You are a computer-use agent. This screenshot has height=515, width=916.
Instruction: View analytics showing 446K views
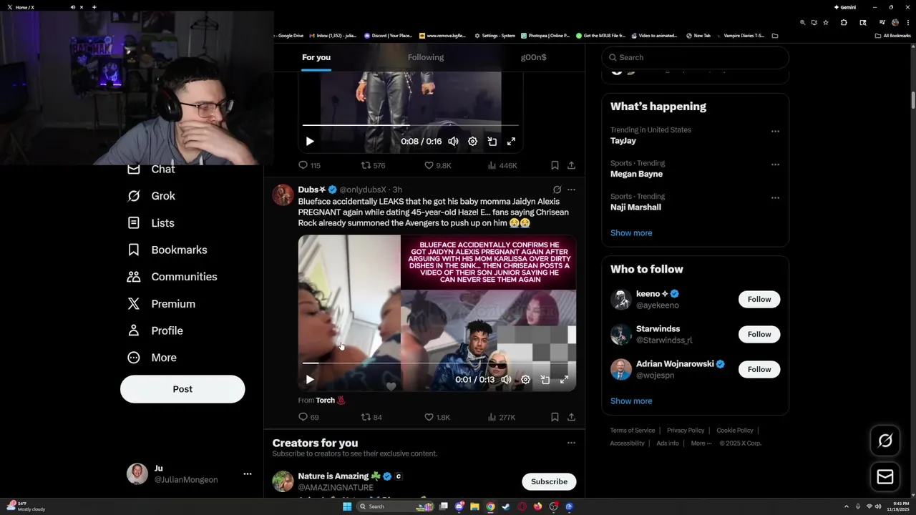(502, 165)
